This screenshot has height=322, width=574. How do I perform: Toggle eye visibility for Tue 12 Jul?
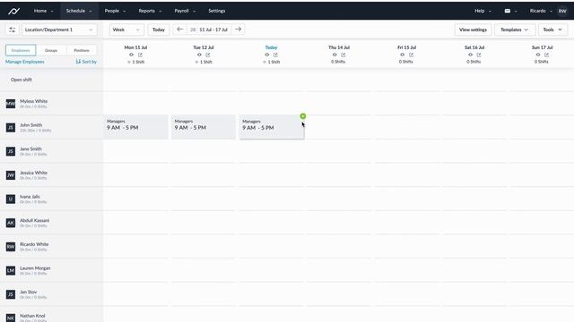(199, 55)
